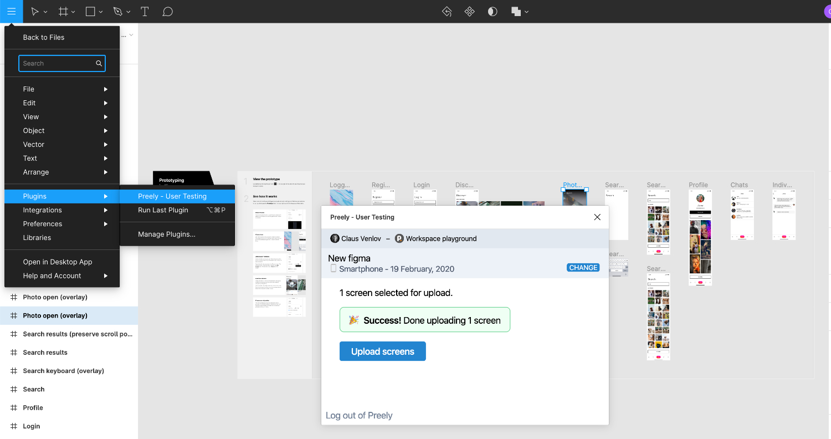Viewport: 831px width, 439px height.
Task: Select the Move tool arrow icon
Action: [35, 12]
